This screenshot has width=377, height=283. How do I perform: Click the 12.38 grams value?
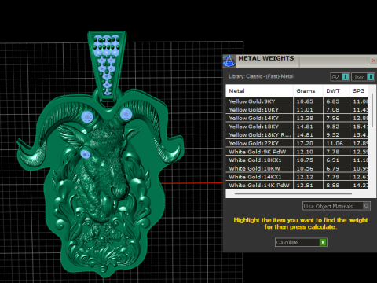305,118
